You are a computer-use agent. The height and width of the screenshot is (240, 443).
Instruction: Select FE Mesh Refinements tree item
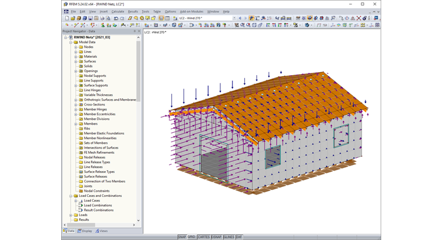point(99,153)
